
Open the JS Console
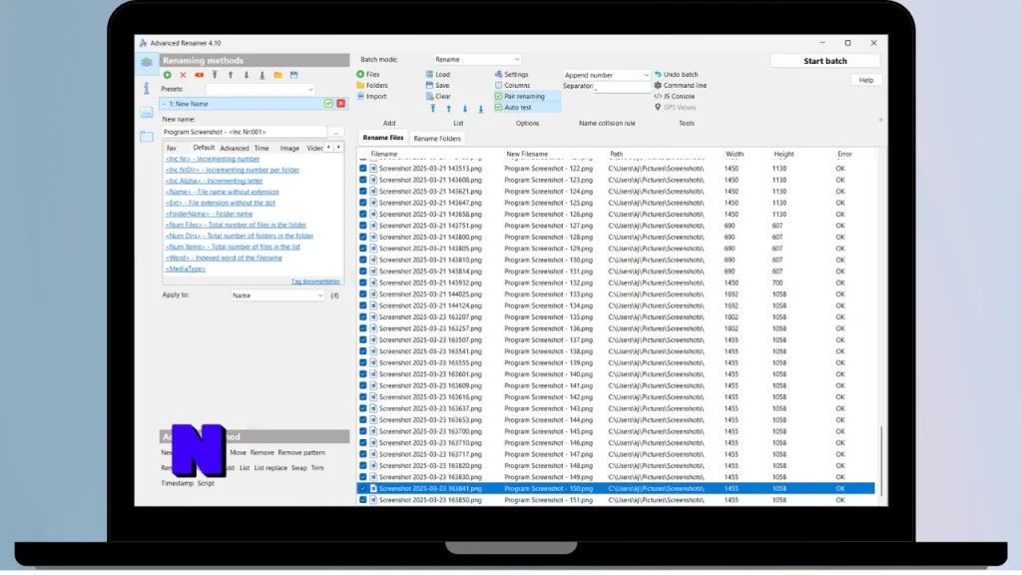click(x=675, y=97)
